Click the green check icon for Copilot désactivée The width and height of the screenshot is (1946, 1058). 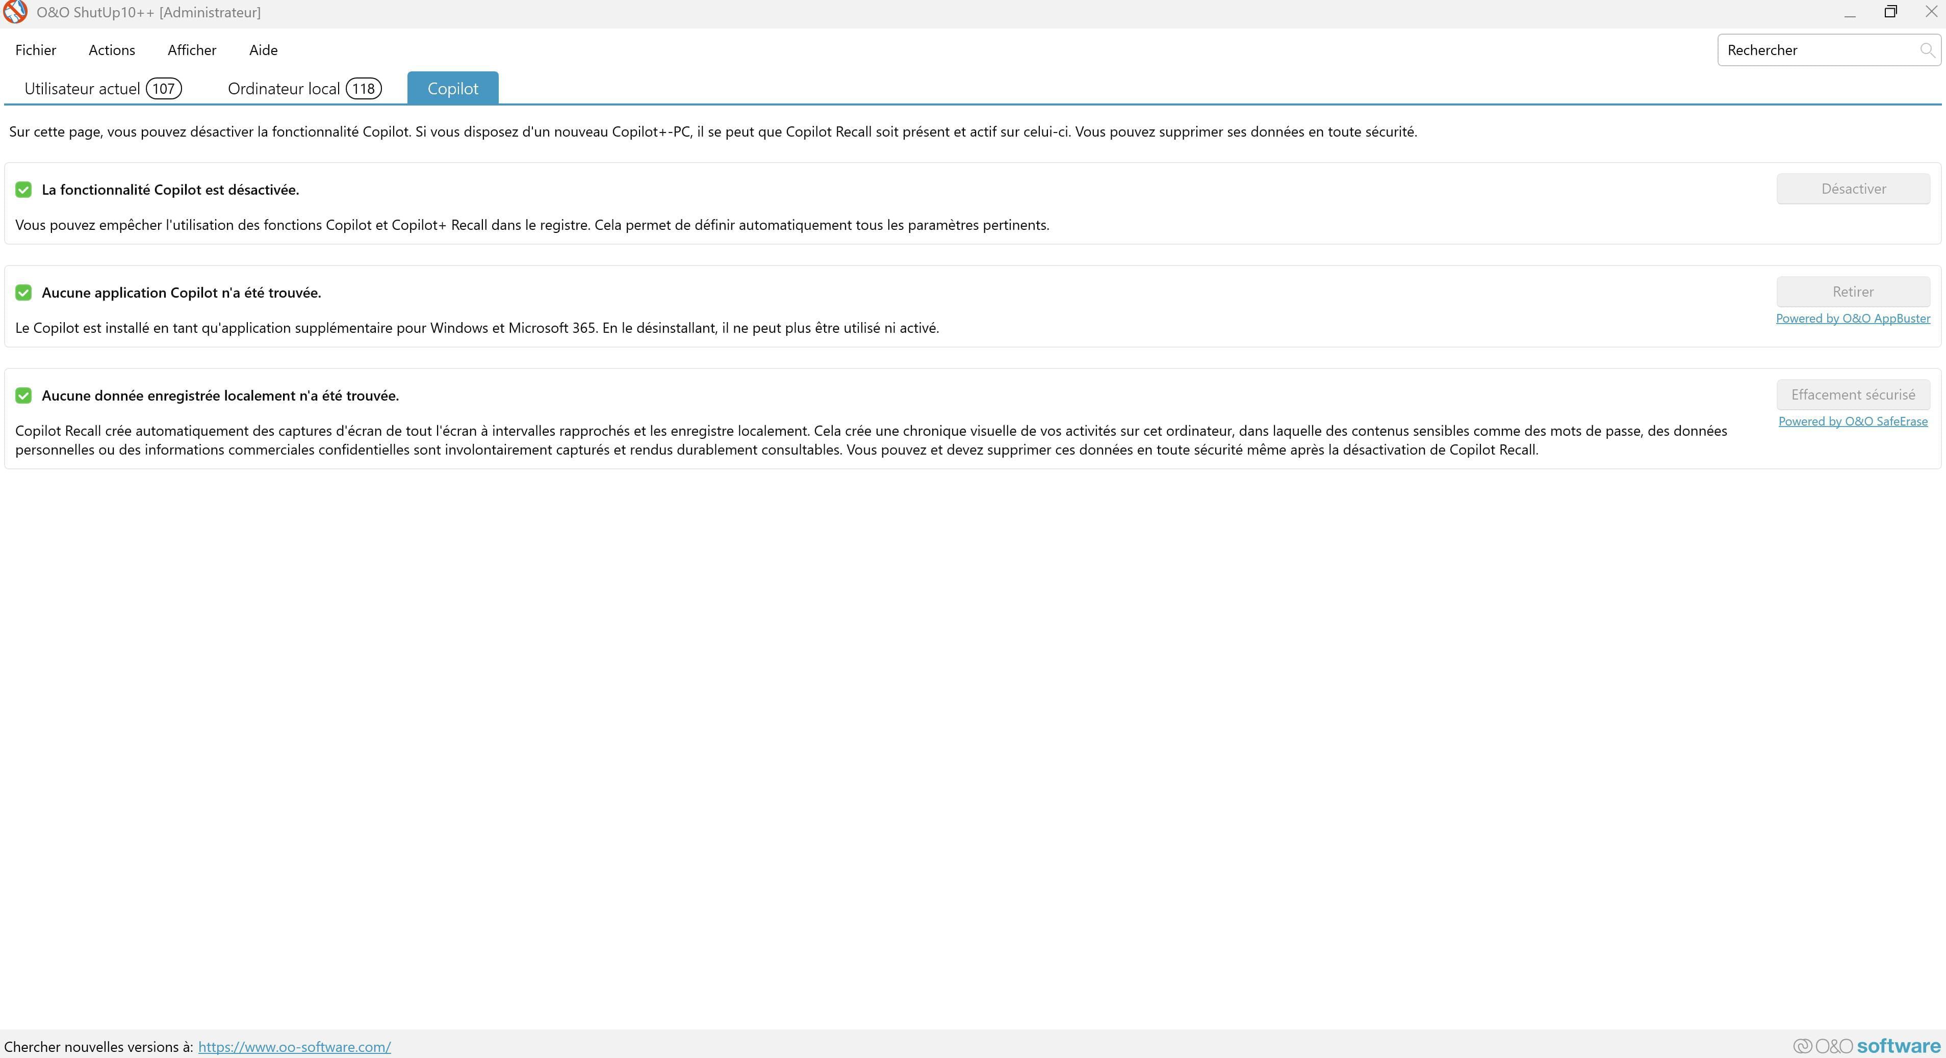[23, 190]
